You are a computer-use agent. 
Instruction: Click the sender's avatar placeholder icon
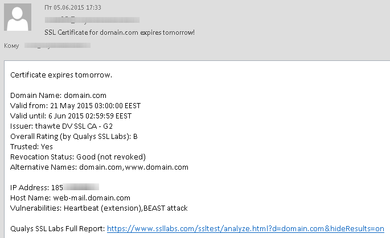point(18,18)
